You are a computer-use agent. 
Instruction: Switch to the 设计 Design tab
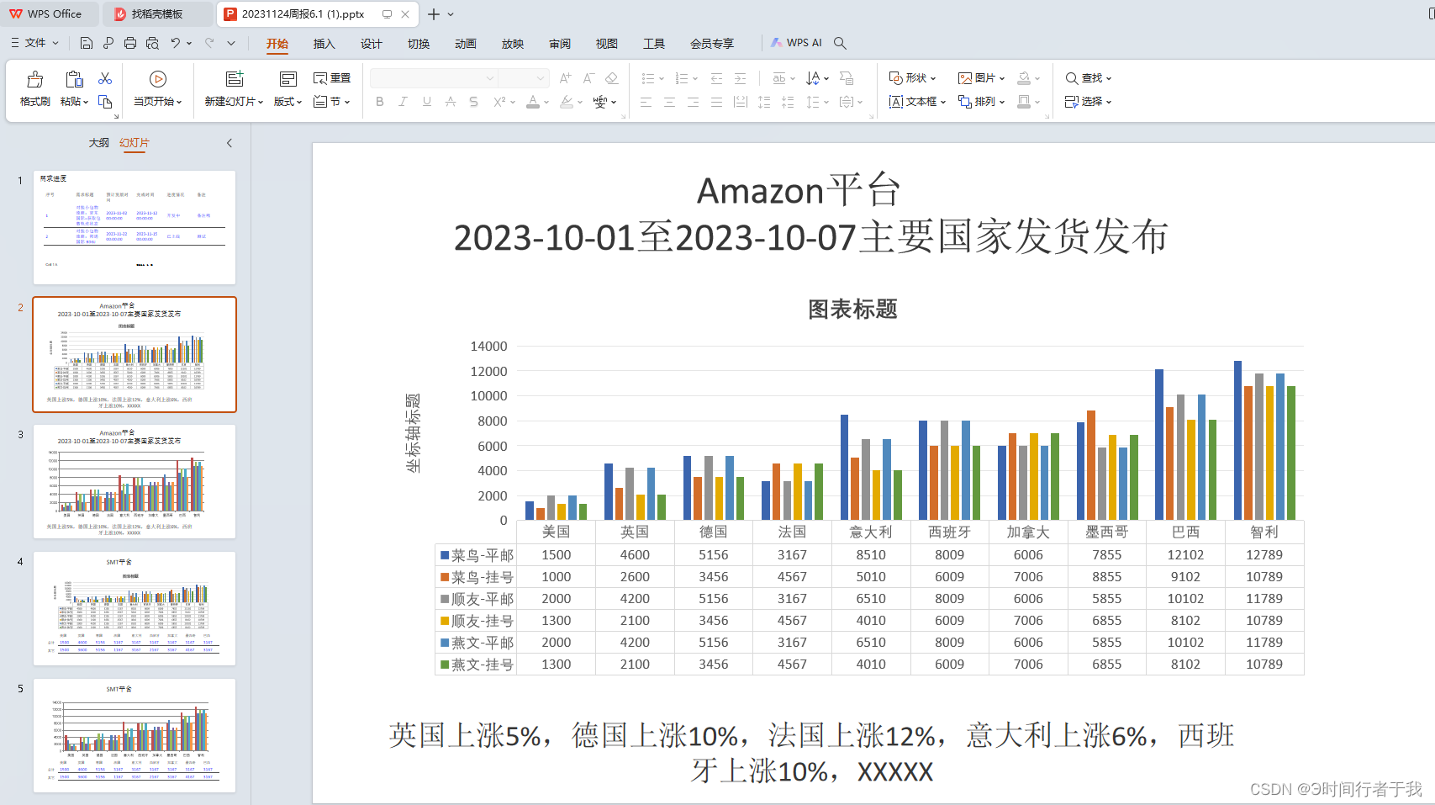[372, 44]
